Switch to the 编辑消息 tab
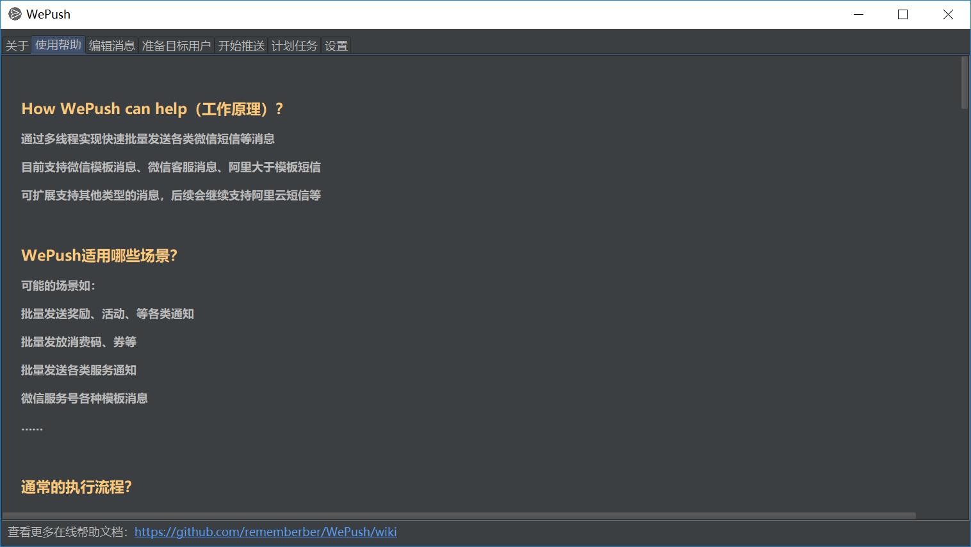This screenshot has height=547, width=971. (112, 45)
